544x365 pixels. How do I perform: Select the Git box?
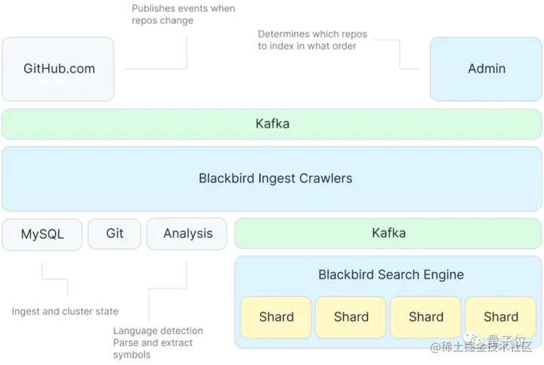tap(115, 234)
